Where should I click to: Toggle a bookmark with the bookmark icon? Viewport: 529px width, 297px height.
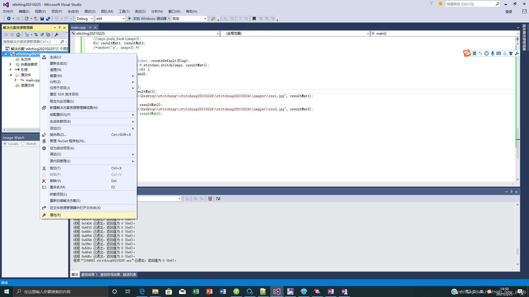click(x=254, y=19)
